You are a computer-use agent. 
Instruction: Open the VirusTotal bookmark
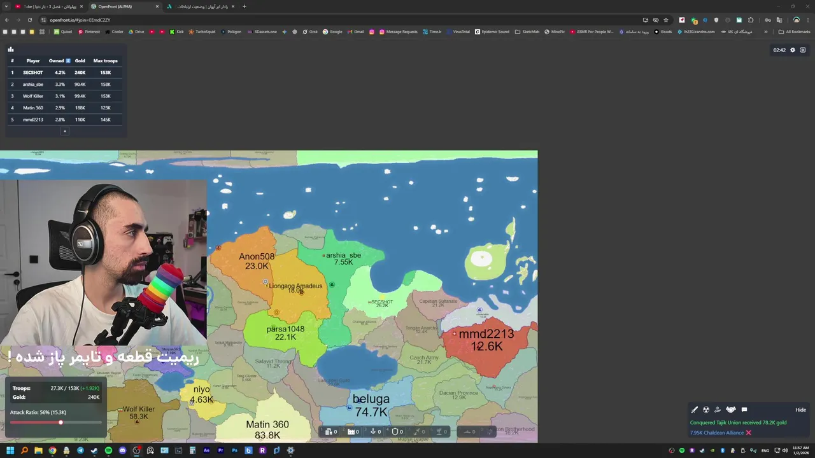[x=458, y=31]
